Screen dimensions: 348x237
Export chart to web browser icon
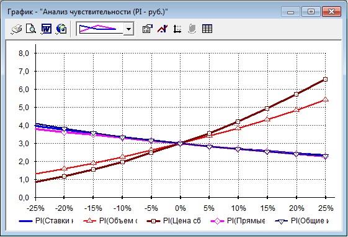[x=61, y=29]
